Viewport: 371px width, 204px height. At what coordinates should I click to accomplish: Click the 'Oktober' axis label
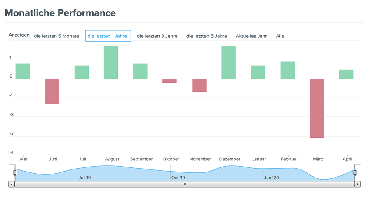click(171, 159)
